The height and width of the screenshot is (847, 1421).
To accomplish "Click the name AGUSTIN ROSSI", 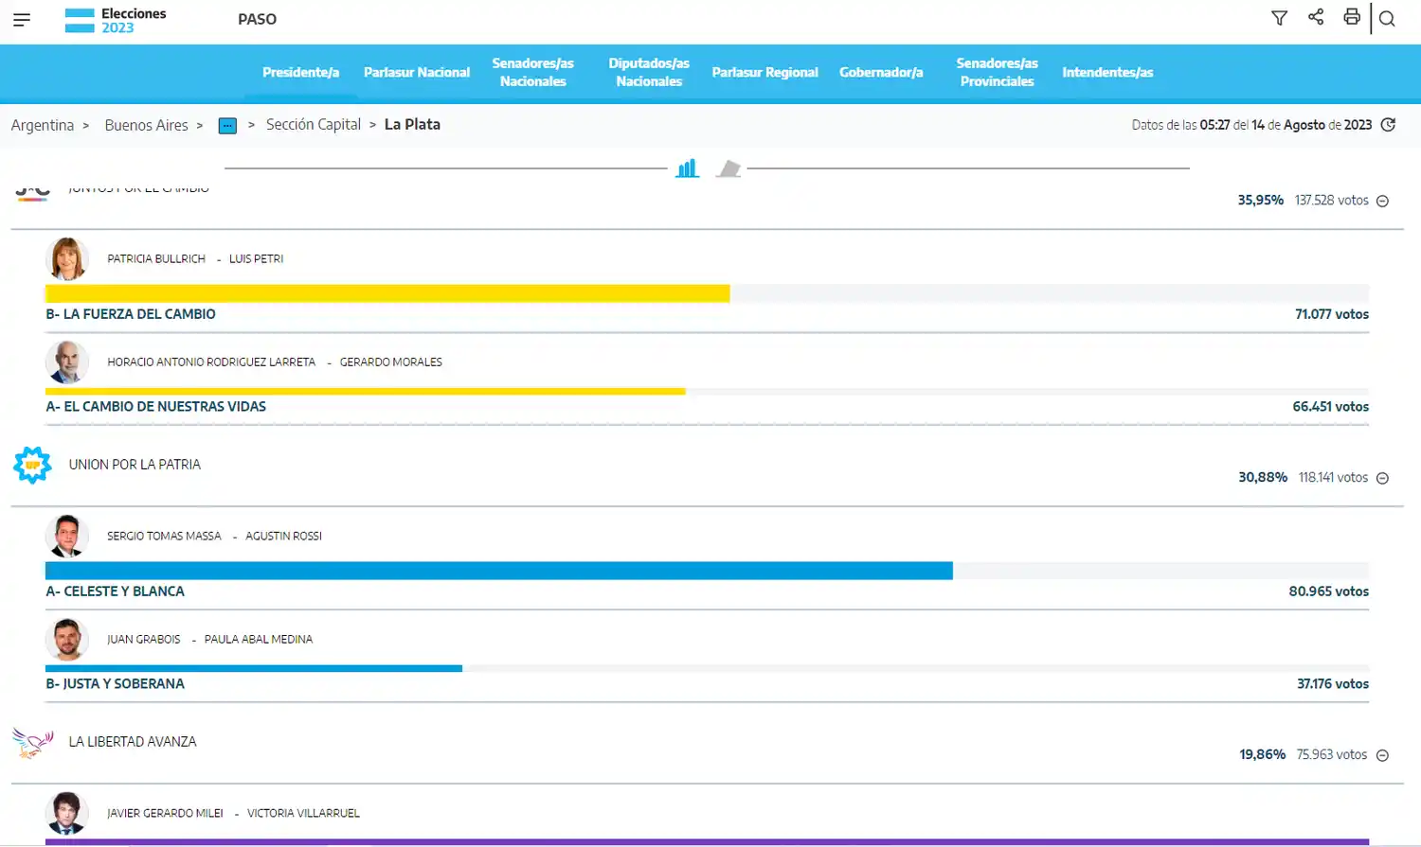I will (284, 537).
